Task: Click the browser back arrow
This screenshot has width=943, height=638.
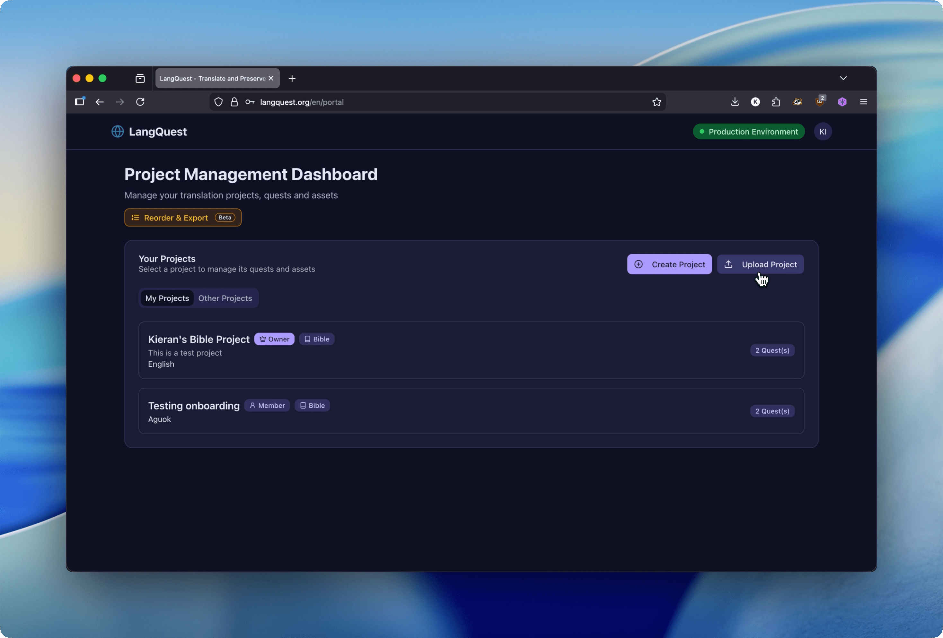Action: tap(100, 102)
